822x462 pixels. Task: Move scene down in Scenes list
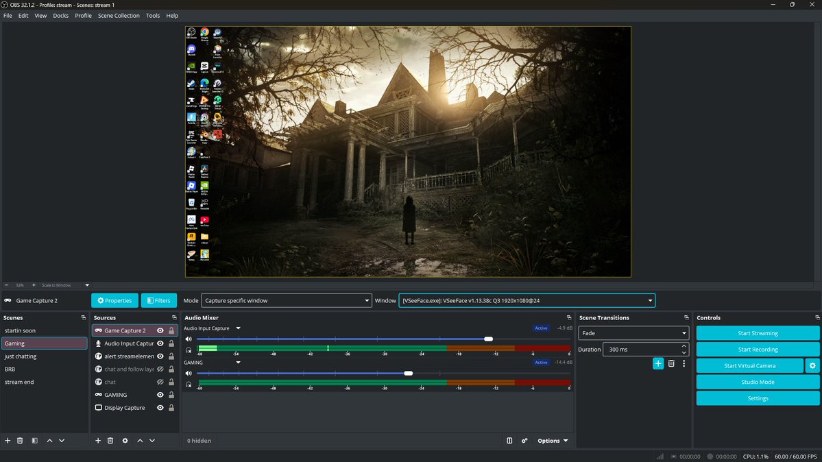[x=62, y=441]
